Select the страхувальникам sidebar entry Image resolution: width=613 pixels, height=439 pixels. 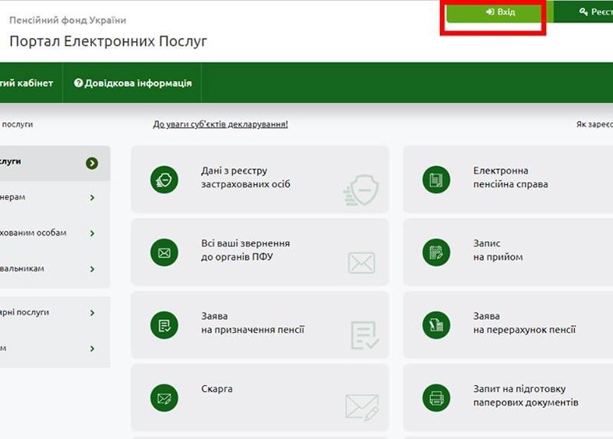tap(55, 269)
